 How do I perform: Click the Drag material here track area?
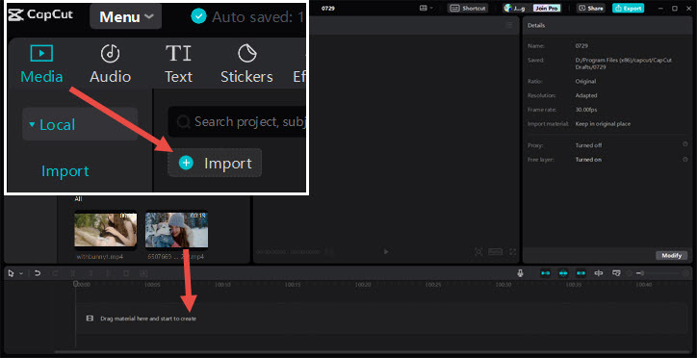click(x=382, y=319)
